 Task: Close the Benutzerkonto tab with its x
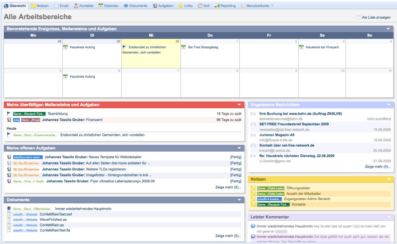coord(272,6)
